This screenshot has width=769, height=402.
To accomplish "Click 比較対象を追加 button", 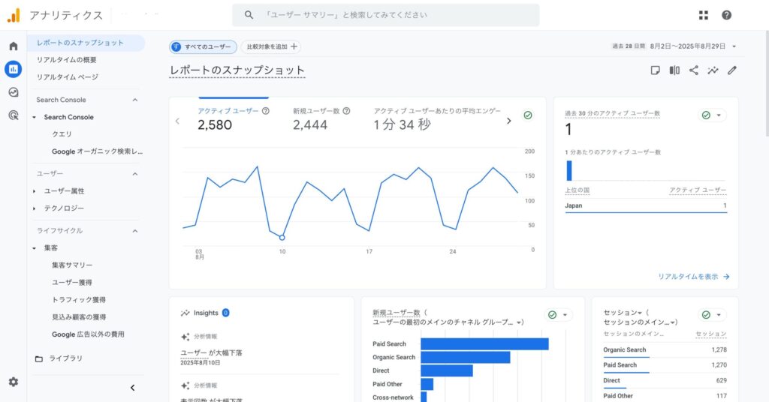I will click(271, 46).
